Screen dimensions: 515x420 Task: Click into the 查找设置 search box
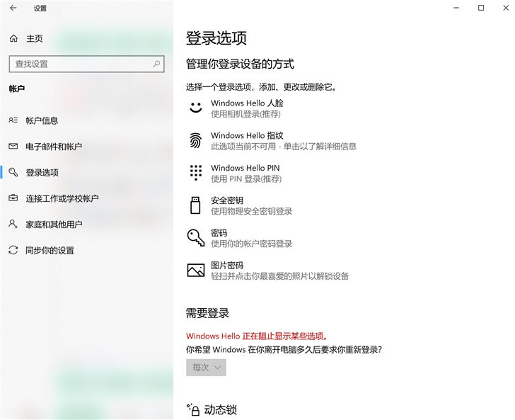(x=87, y=64)
